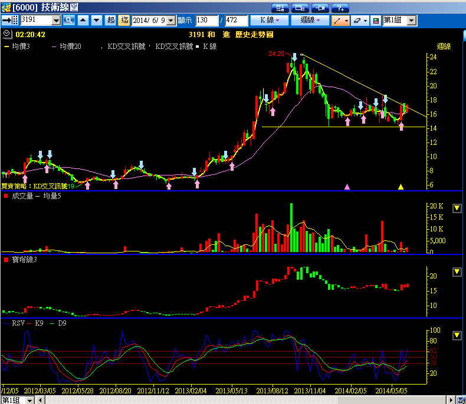Select the eraser tool

pos(357,21)
